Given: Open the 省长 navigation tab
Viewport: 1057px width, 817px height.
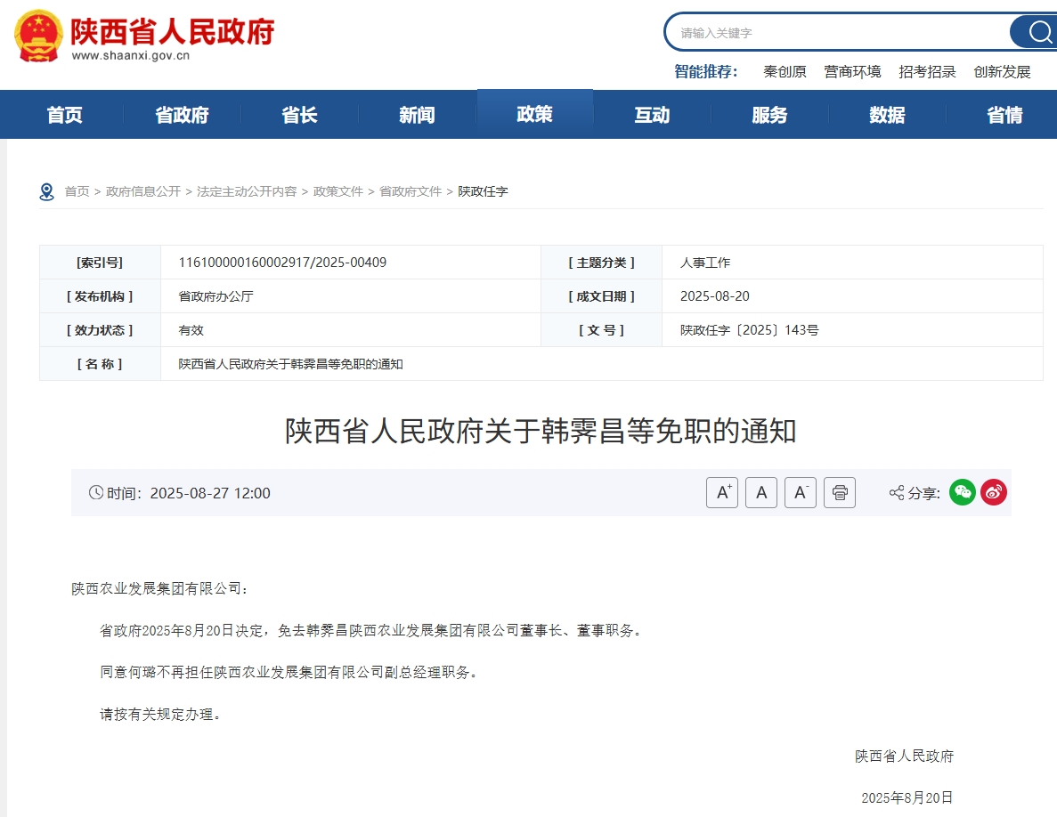Looking at the screenshot, I should [x=299, y=115].
